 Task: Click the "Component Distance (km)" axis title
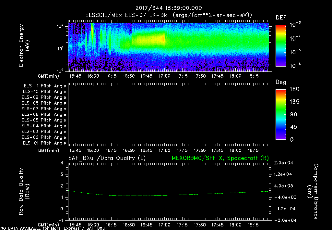(313, 192)
